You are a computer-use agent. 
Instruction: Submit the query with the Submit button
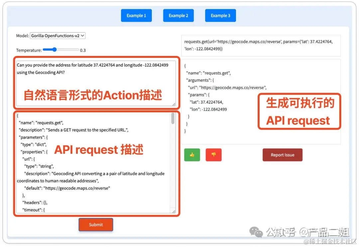coord(96,225)
